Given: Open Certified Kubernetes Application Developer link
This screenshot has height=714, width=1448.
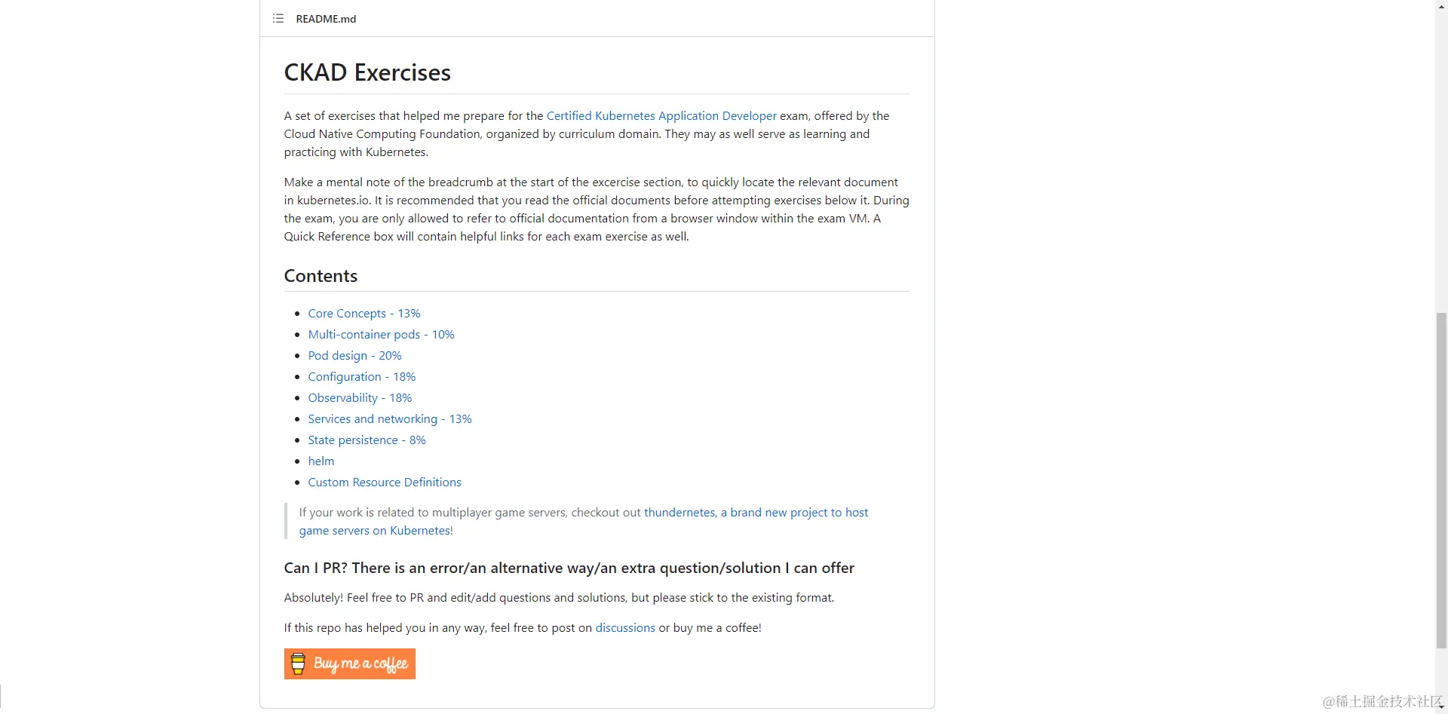Looking at the screenshot, I should [661, 115].
